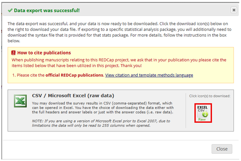Click the 'CSV / Microsoft Excel (raw data)' heading
The width and height of the screenshot is (241, 161).
coord(73,96)
